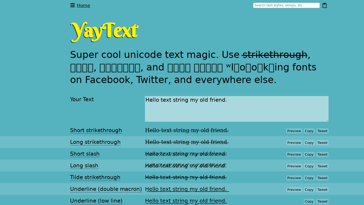Click inside the Your Text textarea
364x205 pixels.
(x=237, y=109)
